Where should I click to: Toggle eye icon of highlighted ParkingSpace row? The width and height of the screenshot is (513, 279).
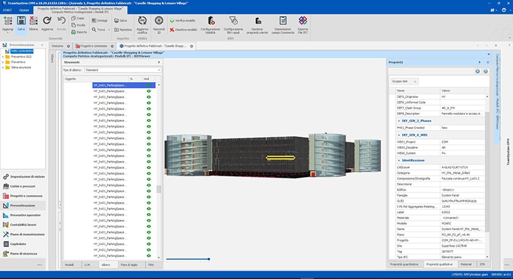coord(149,85)
